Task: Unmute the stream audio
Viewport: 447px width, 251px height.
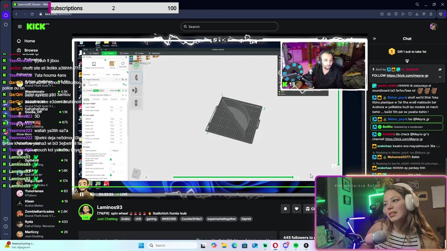Action: click(x=92, y=194)
